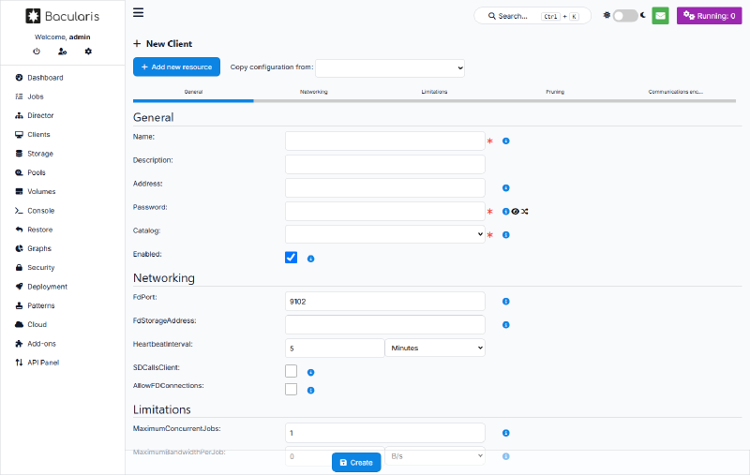The width and height of the screenshot is (750, 475).
Task: Uncheck the Enabled checkbox
Action: (291, 258)
